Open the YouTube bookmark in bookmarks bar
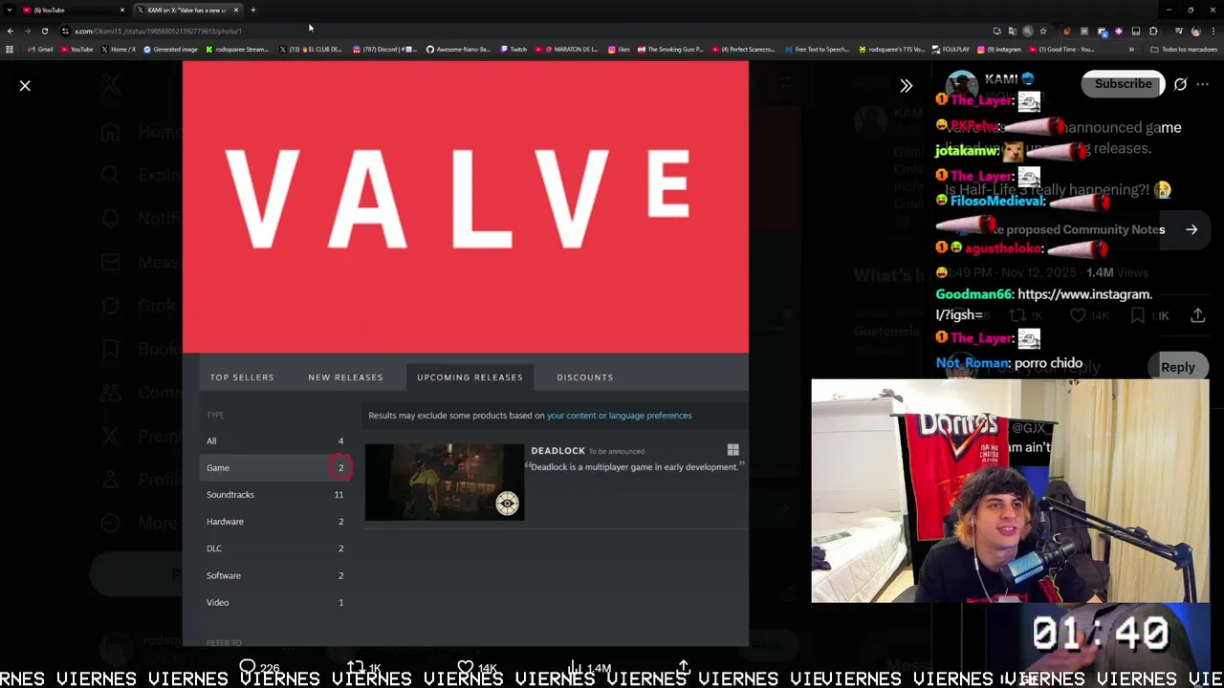The image size is (1224, 688). coord(76,49)
